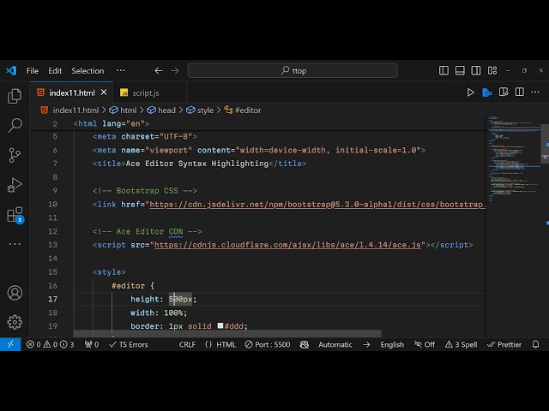Screen dimensions: 549x411
Task: Toggle the bottom panel layout button
Action: [x=459, y=71]
